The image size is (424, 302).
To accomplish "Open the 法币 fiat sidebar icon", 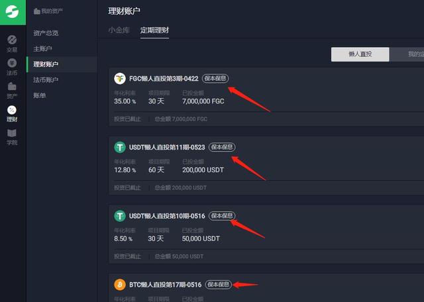I will pyautogui.click(x=12, y=67).
